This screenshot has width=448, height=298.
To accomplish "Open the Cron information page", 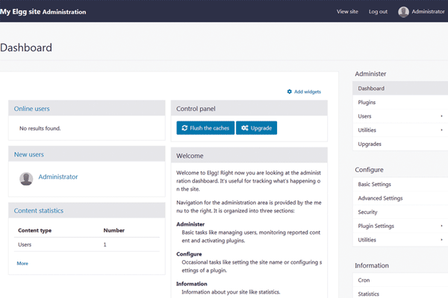I will [364, 280].
